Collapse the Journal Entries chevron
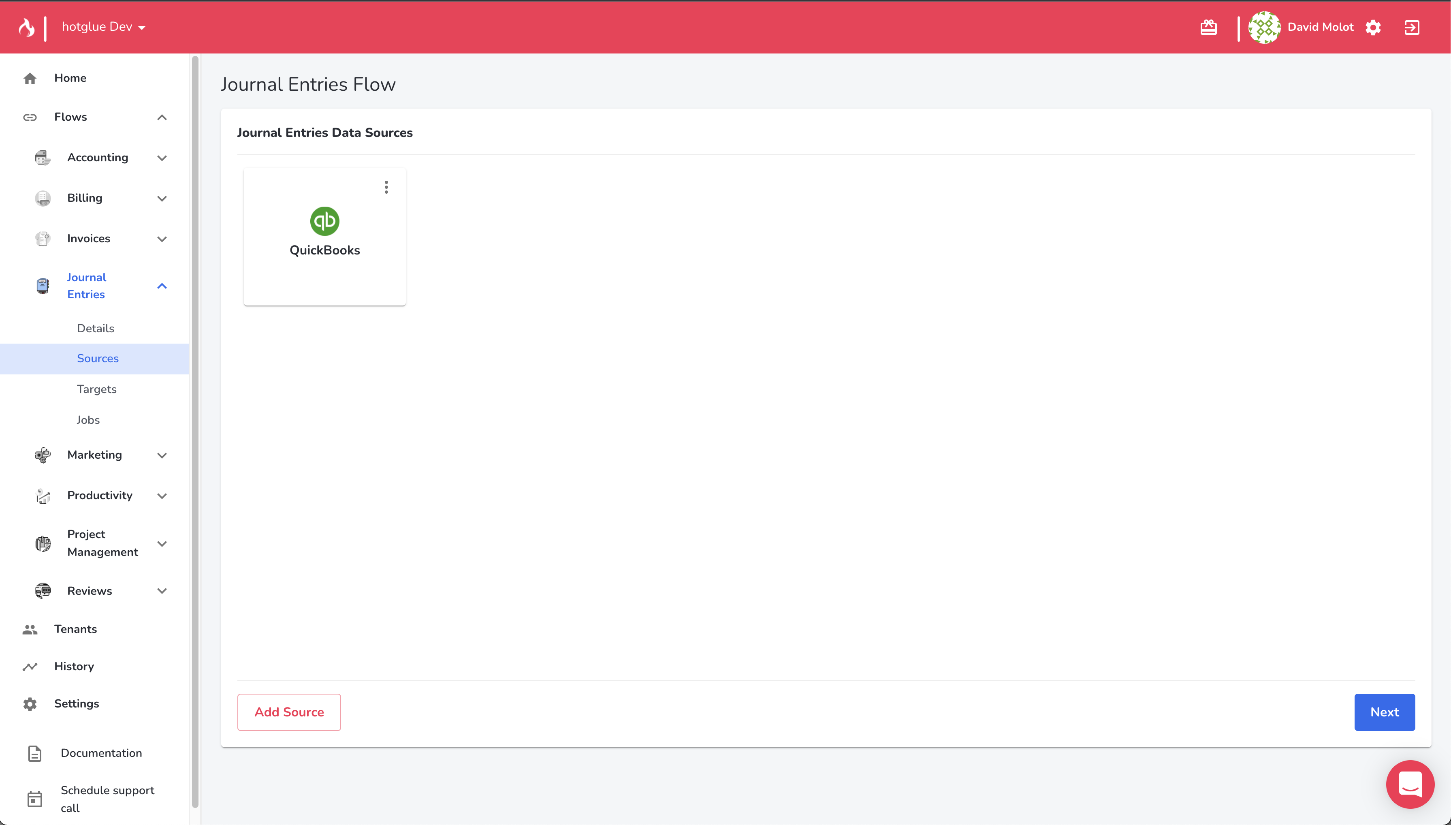Image resolution: width=1451 pixels, height=825 pixels. (x=162, y=286)
